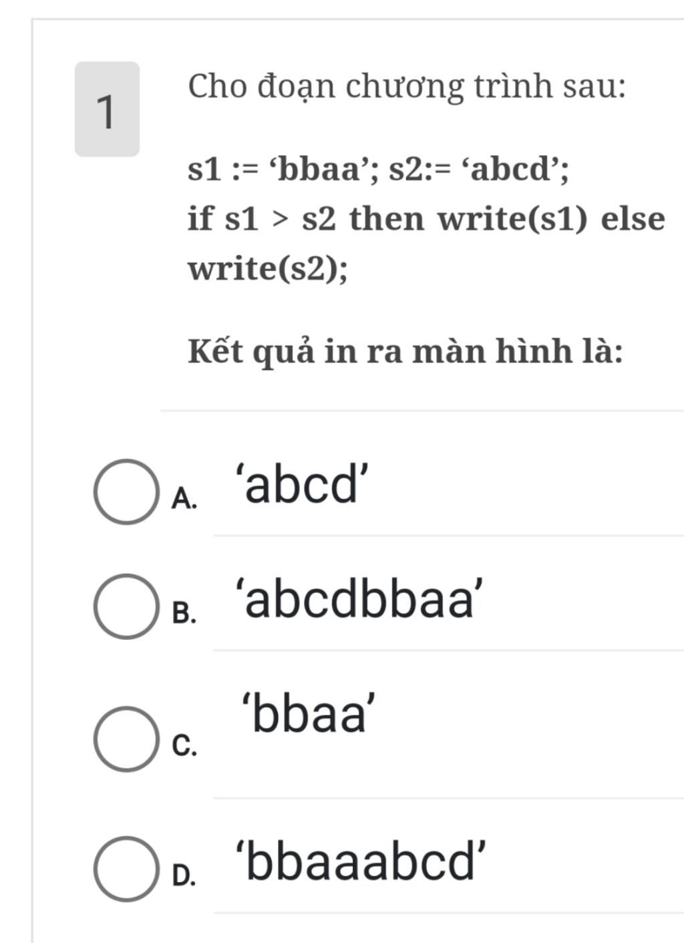684x943 pixels.
Task: Choose the radio button for answer C
Action: pos(126,739)
